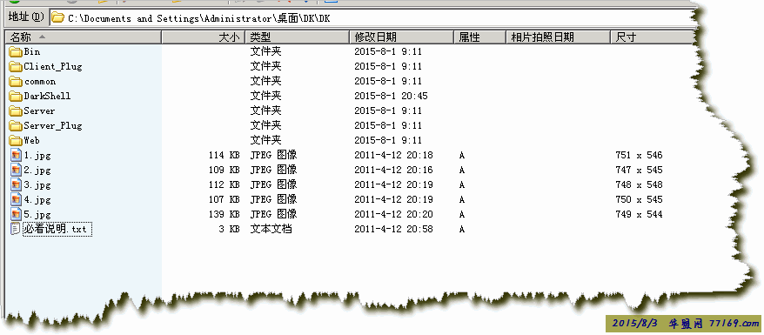Click the 139 KB size value
The width and height of the screenshot is (764, 335).
(225, 214)
